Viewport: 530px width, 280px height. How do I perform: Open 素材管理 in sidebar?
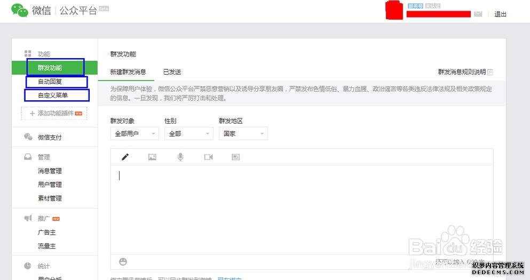50,198
